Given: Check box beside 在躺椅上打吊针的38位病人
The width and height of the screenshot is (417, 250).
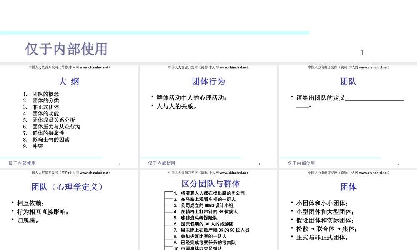Looking at the screenshot, I should (x=168, y=216).
